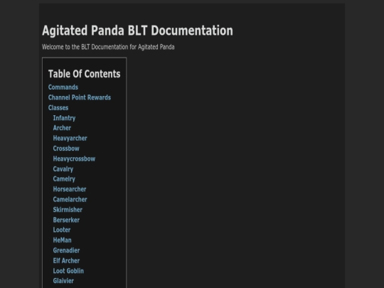Click the Table Of Contents heading
Screen dimensions: 384x288
[x=84, y=74]
